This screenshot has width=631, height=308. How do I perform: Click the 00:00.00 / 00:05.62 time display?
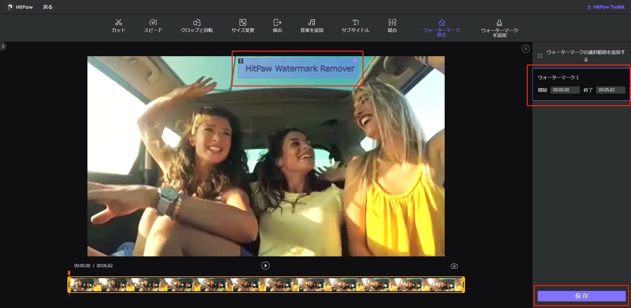tap(93, 266)
